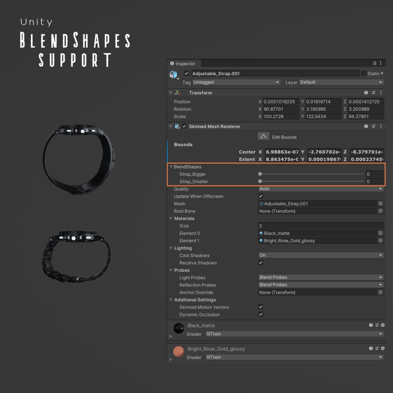Image resolution: width=393 pixels, height=393 pixels.
Task: Collapse the Probes section
Action: (x=171, y=270)
